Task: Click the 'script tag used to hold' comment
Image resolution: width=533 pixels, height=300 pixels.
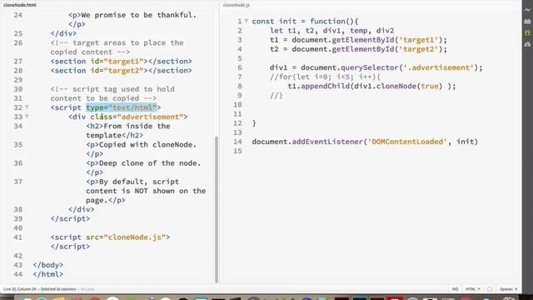Action: point(112,89)
